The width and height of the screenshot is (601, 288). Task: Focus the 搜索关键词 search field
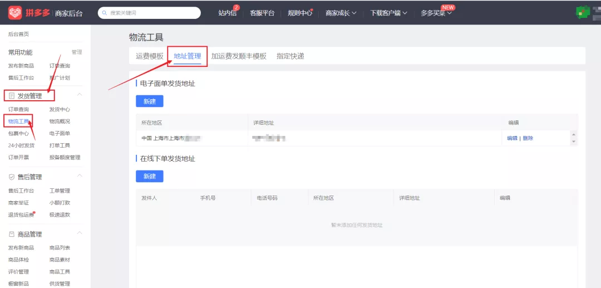click(x=153, y=13)
